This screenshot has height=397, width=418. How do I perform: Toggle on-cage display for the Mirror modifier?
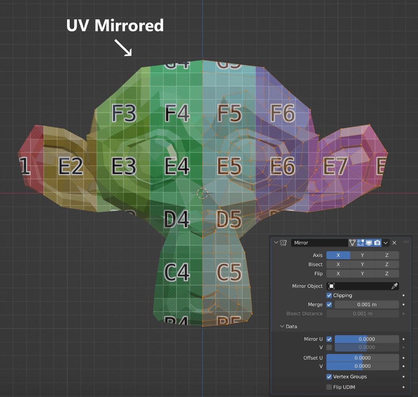352,242
